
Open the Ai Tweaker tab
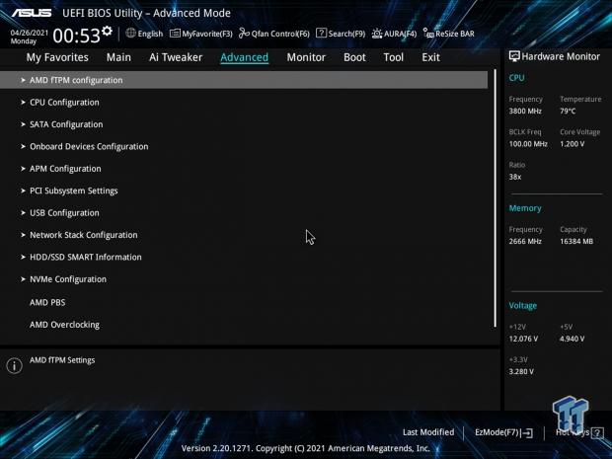click(x=176, y=57)
